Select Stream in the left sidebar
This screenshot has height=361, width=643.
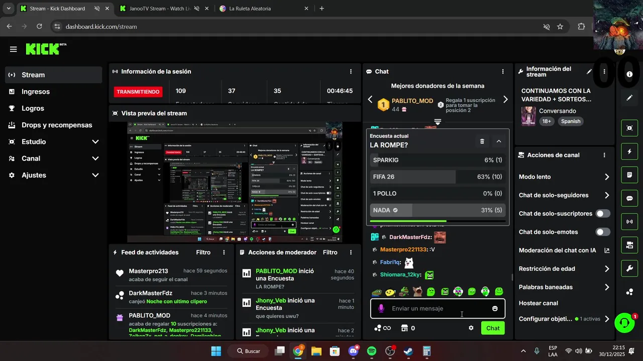tap(54, 75)
